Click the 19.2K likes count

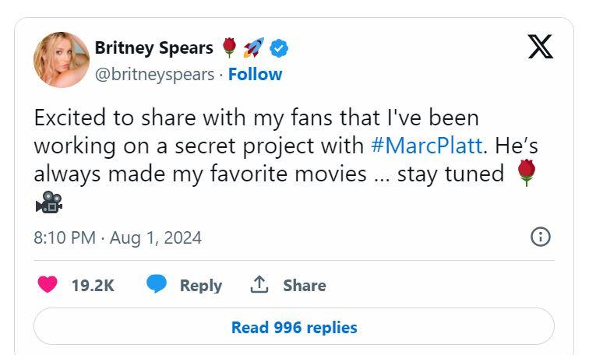pos(93,286)
